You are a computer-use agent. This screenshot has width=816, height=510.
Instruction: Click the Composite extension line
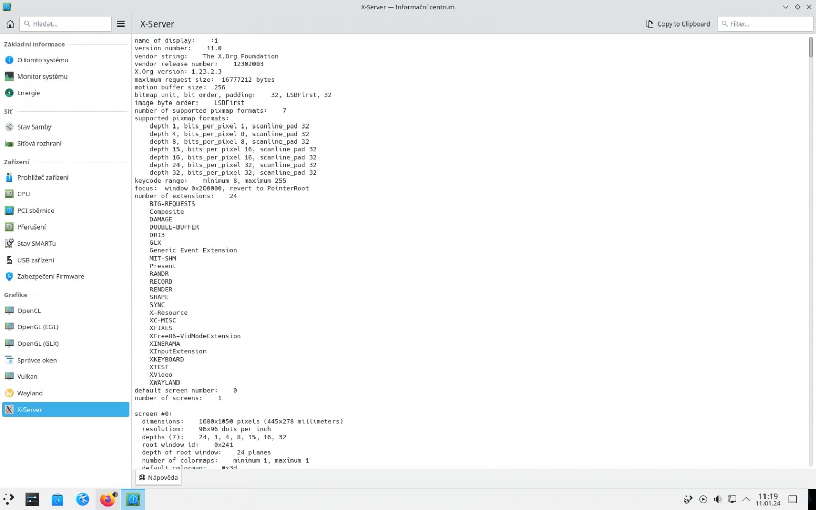pos(167,212)
